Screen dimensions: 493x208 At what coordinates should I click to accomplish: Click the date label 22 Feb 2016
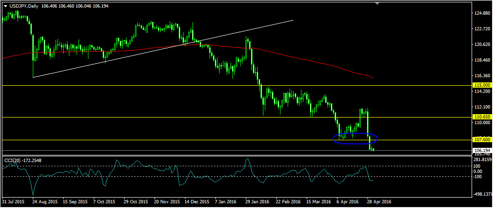pos(287,202)
